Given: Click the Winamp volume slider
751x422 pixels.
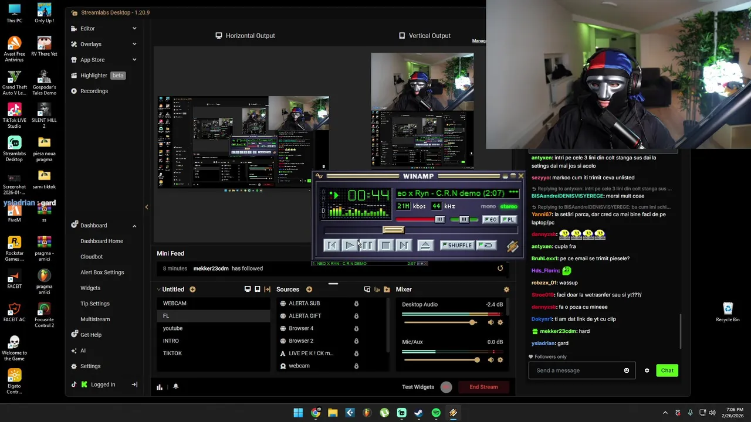Looking at the screenshot, I should click(421, 220).
